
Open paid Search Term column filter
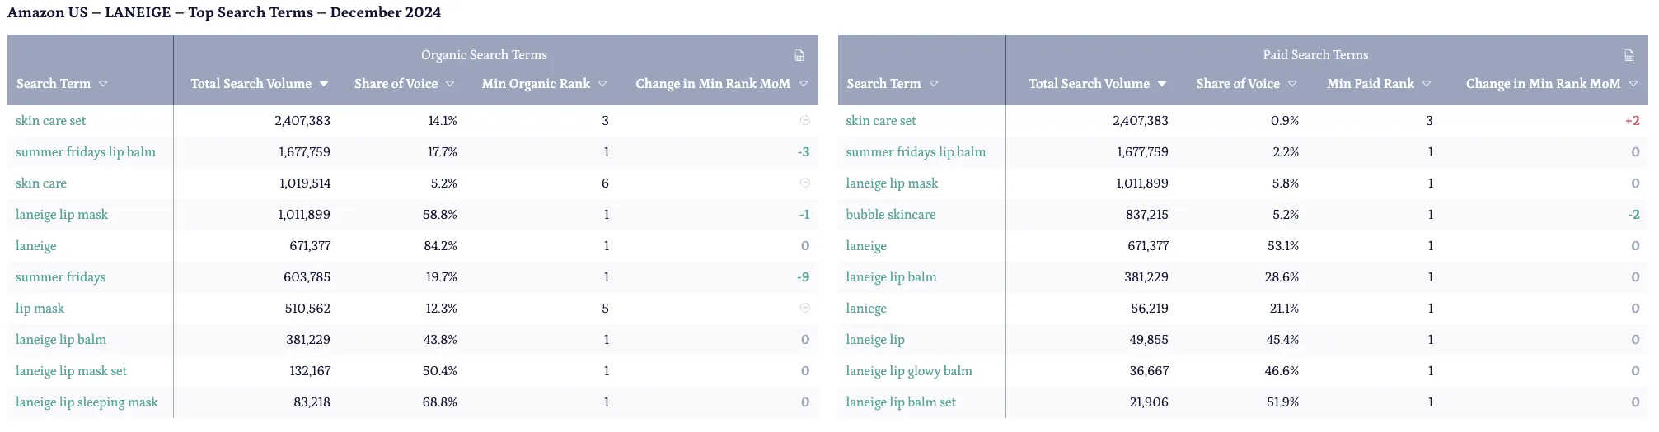tap(934, 84)
